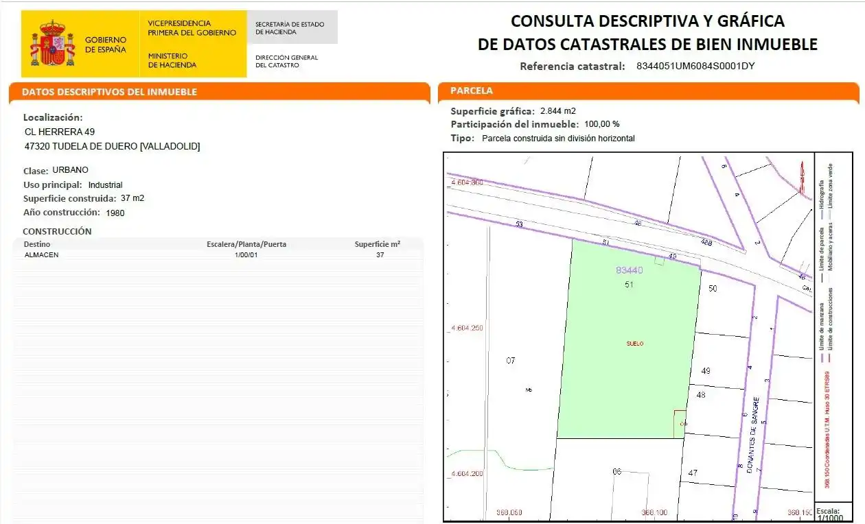Click parcel '06' on the map
The height and width of the screenshot is (524, 865).
[x=616, y=471]
